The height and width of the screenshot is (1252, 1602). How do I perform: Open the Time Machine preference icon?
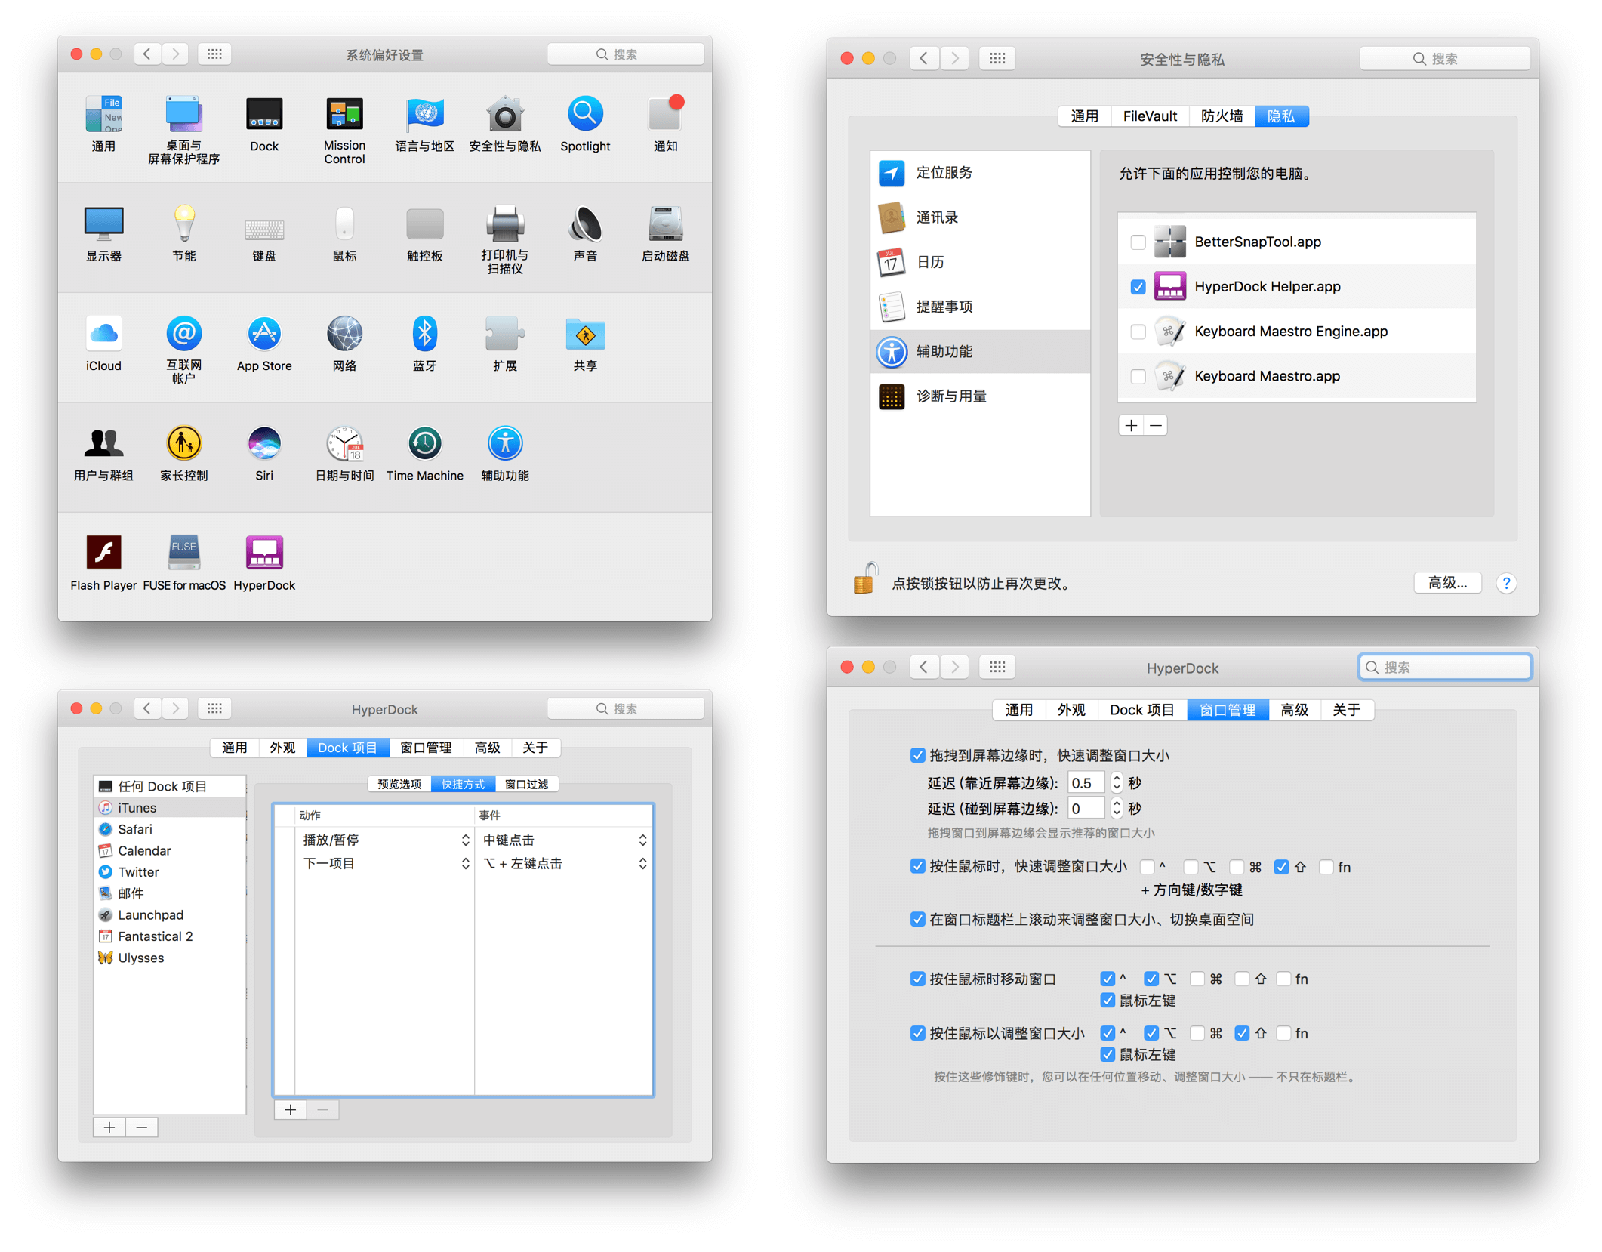424,444
